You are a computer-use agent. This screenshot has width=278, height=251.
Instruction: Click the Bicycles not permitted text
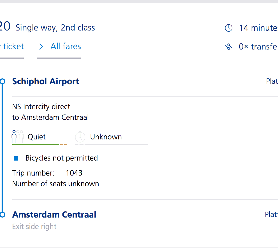click(x=62, y=158)
